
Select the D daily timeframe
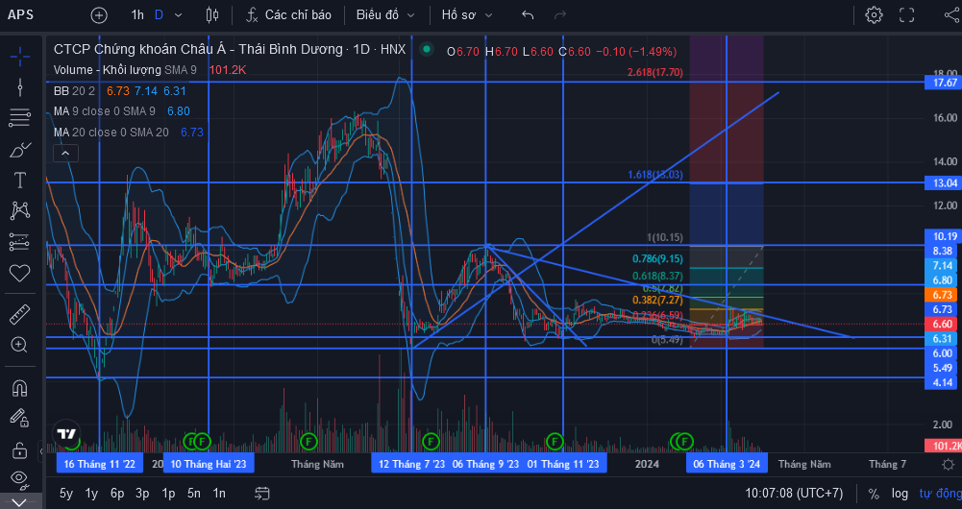tap(159, 15)
